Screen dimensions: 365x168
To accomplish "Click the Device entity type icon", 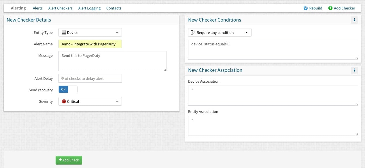I will coord(64,32).
